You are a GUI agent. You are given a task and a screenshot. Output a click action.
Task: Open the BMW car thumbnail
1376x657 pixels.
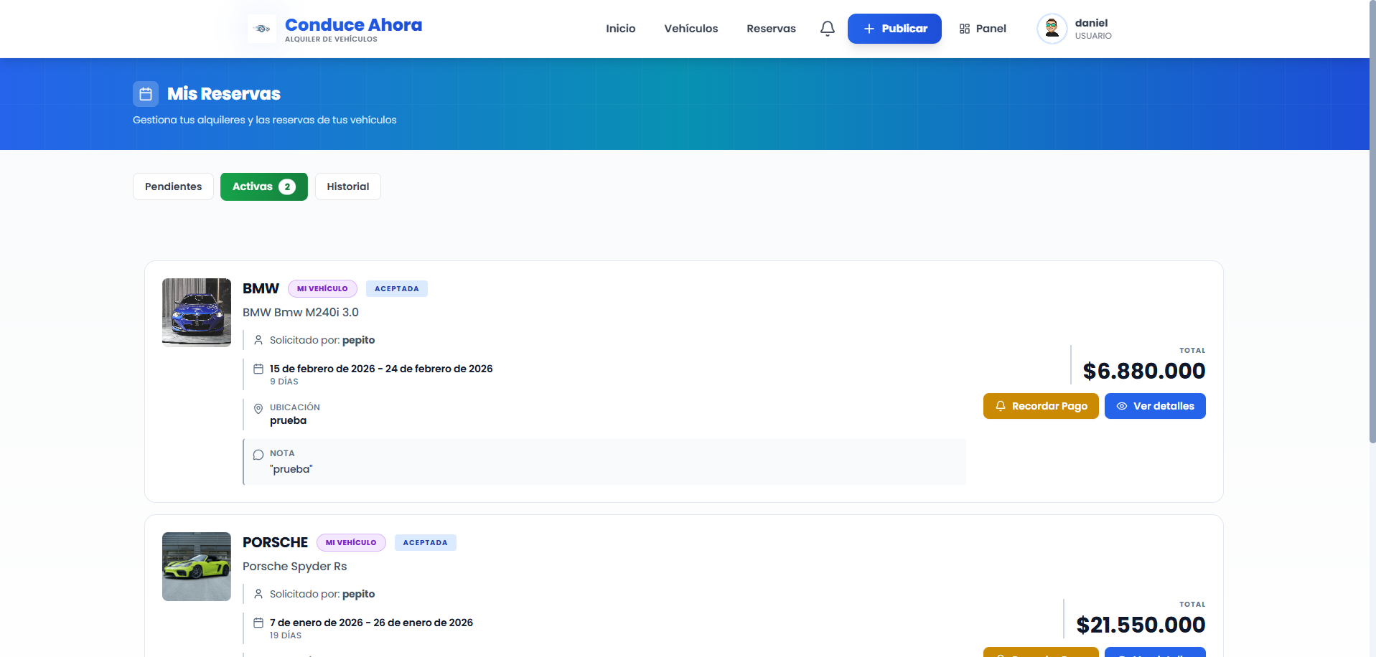(x=197, y=313)
